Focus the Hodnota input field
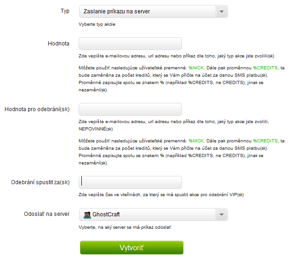Screen dimensions: 297x271 131,44
